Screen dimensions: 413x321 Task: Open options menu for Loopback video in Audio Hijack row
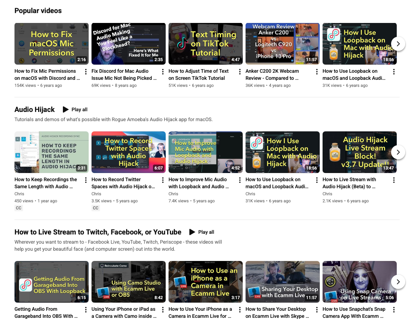(x=317, y=180)
